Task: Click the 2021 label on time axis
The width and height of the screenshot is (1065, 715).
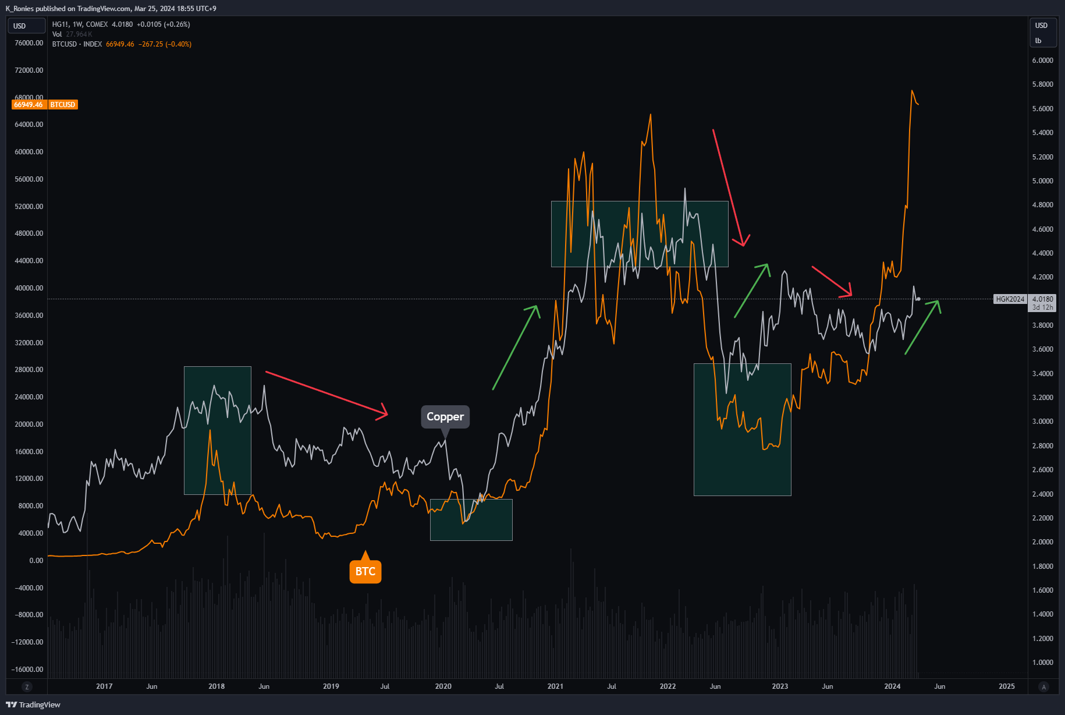Action: pos(555,686)
